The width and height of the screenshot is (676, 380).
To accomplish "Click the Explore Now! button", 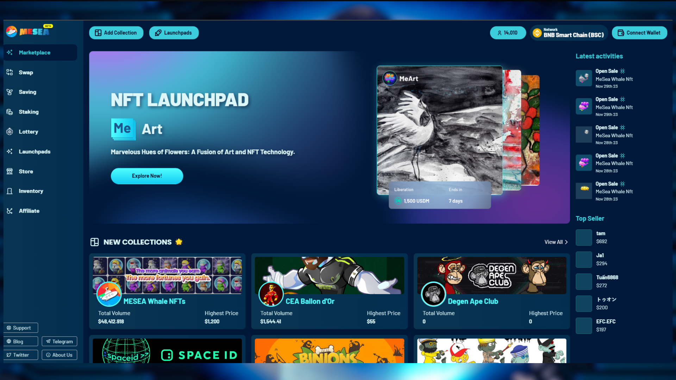I will pyautogui.click(x=147, y=176).
